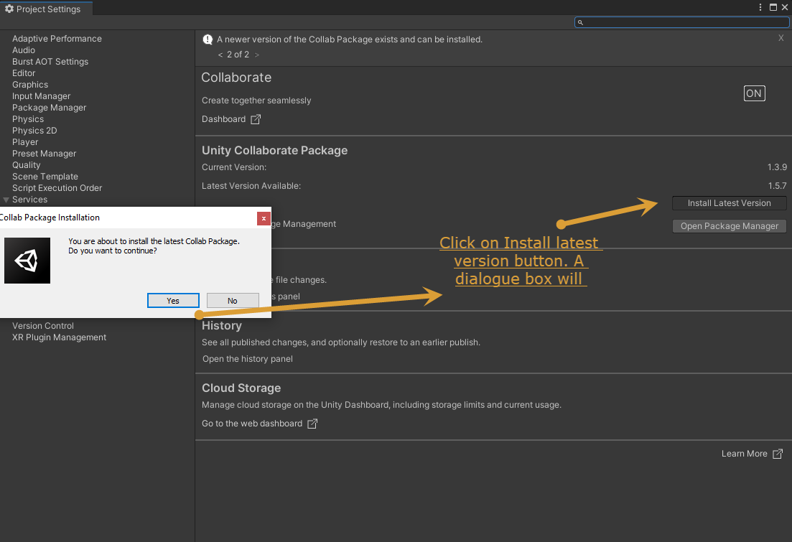Dismiss the Collab notification with X
Screen dimensions: 792x542
click(x=781, y=38)
